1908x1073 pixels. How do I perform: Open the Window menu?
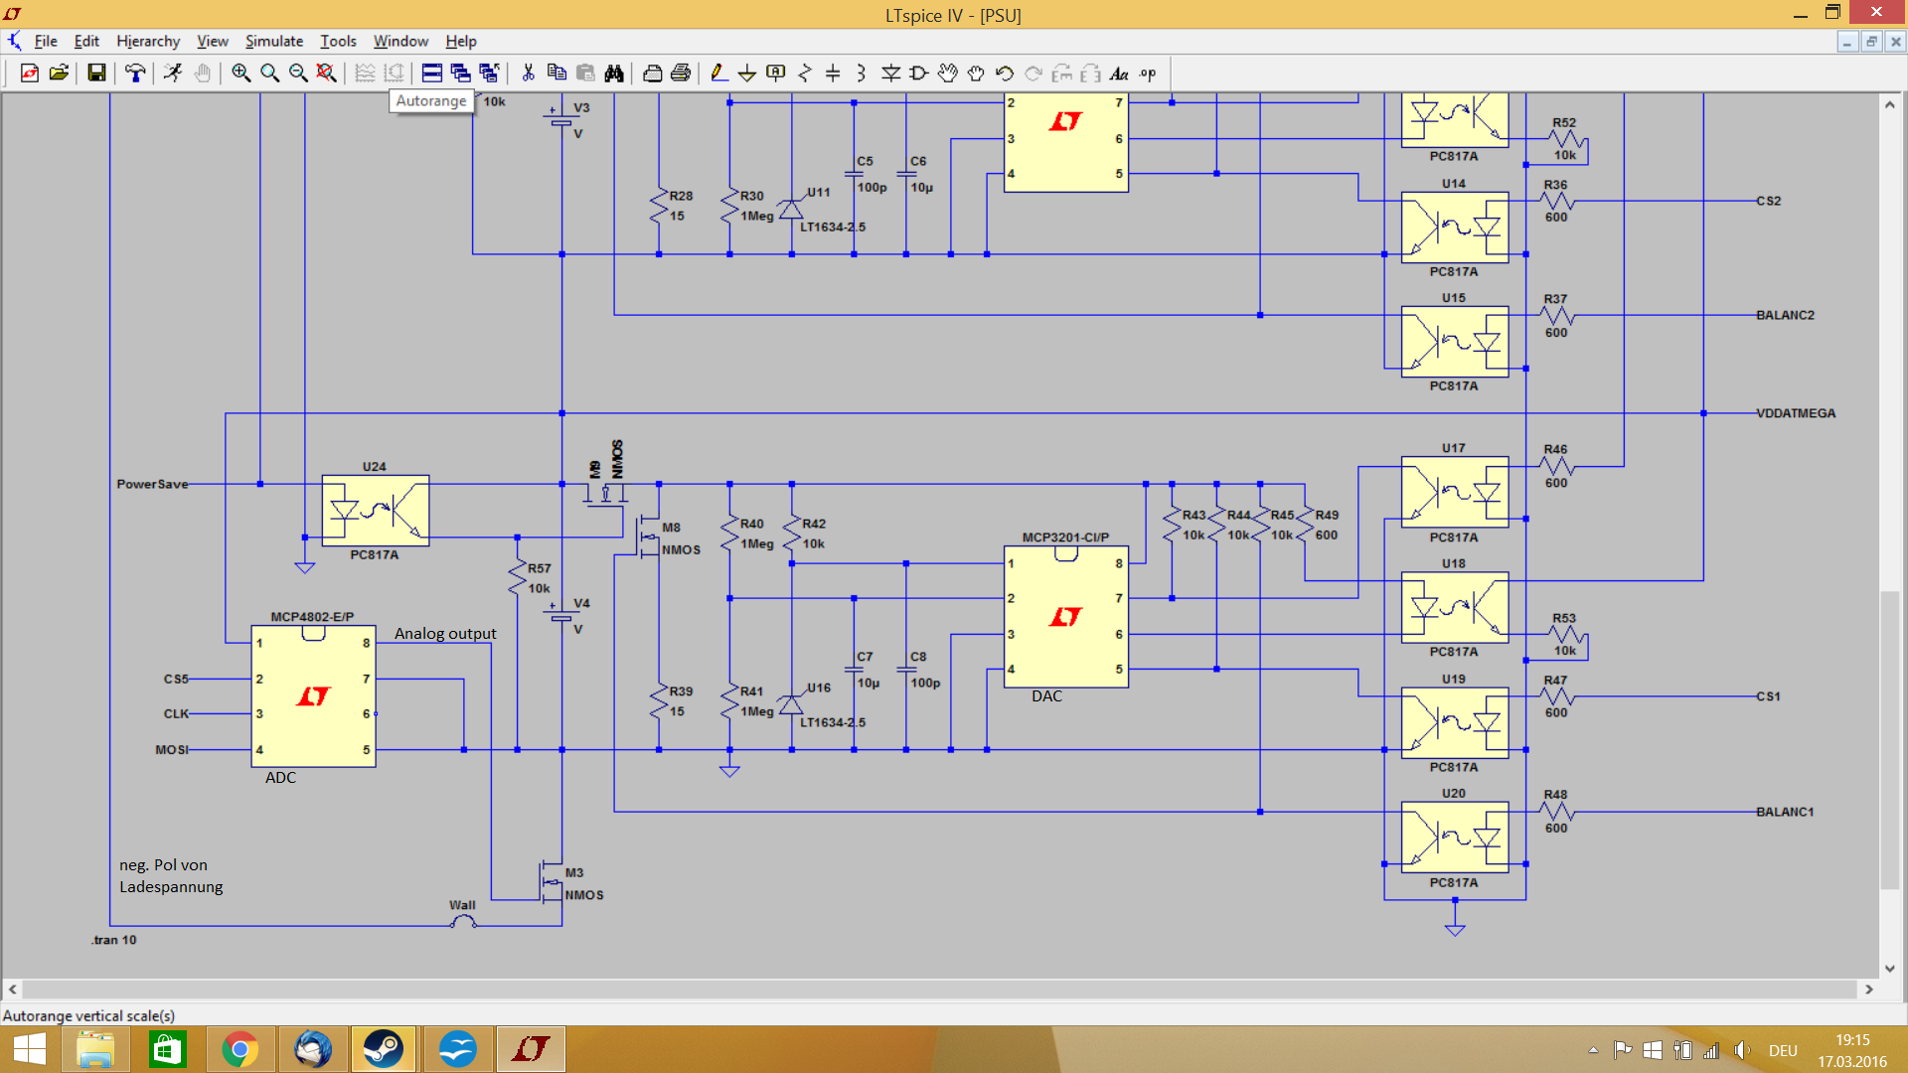tap(400, 41)
